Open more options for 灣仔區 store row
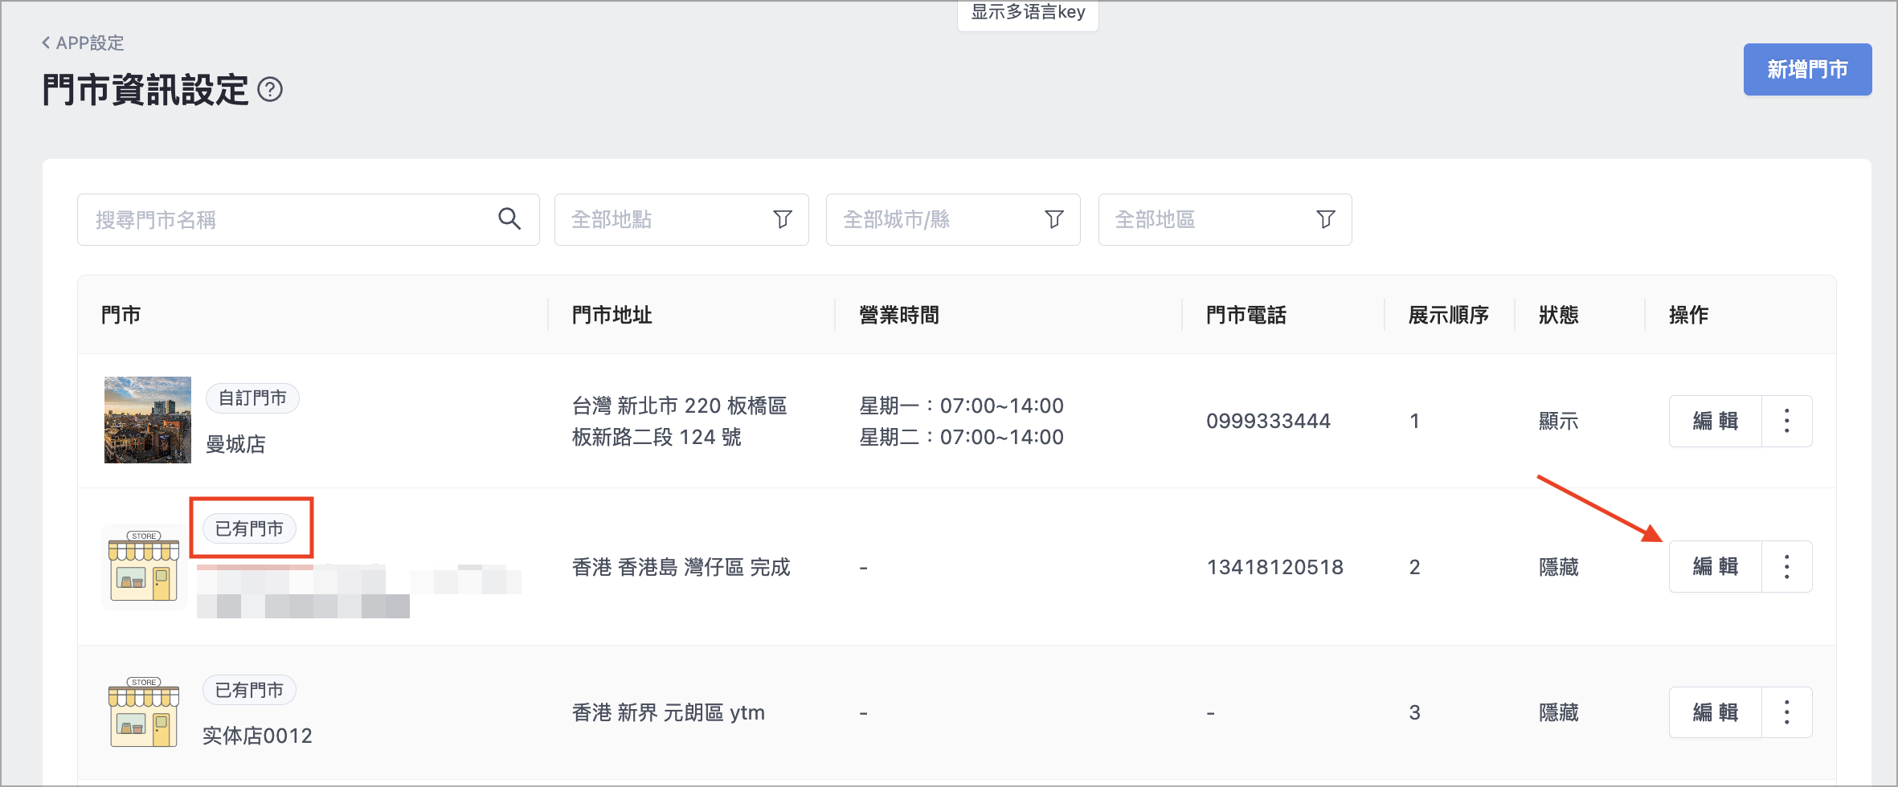 tap(1787, 567)
